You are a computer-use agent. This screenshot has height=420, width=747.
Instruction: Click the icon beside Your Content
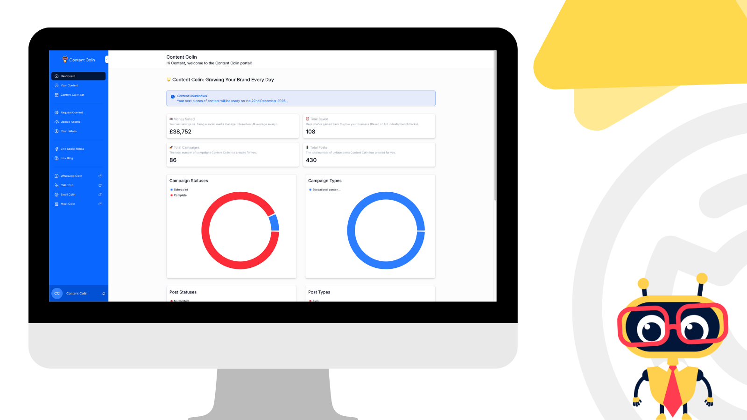56,85
